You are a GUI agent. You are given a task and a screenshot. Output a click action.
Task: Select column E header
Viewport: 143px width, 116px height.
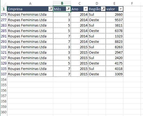pyautogui.click(x=114, y=4)
